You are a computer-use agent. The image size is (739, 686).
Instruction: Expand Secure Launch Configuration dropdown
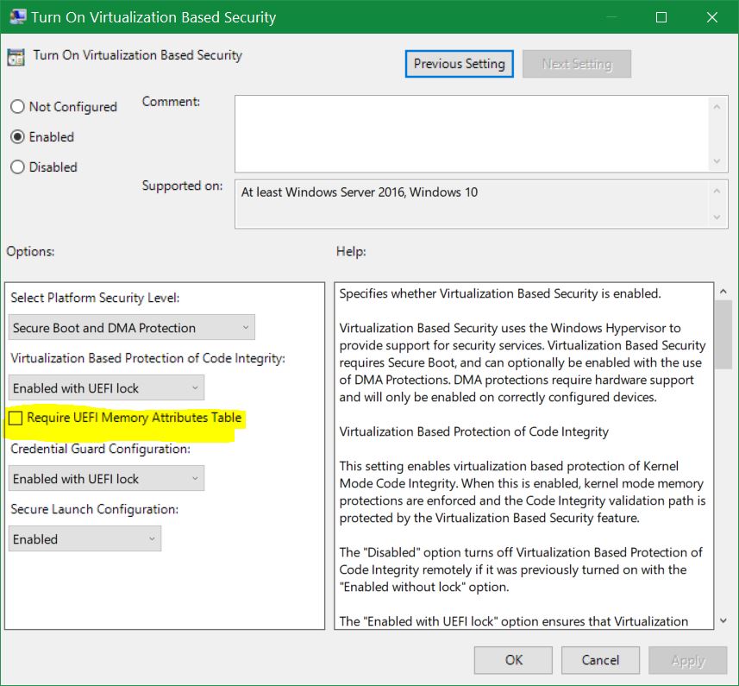tap(85, 539)
